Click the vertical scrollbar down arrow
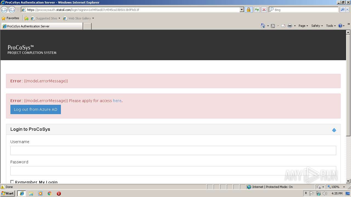351x197 pixels. pyautogui.click(x=348, y=181)
